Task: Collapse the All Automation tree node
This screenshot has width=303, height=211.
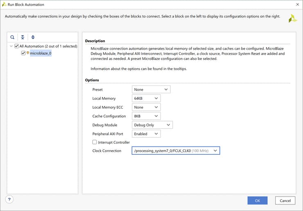Action: 11,46
